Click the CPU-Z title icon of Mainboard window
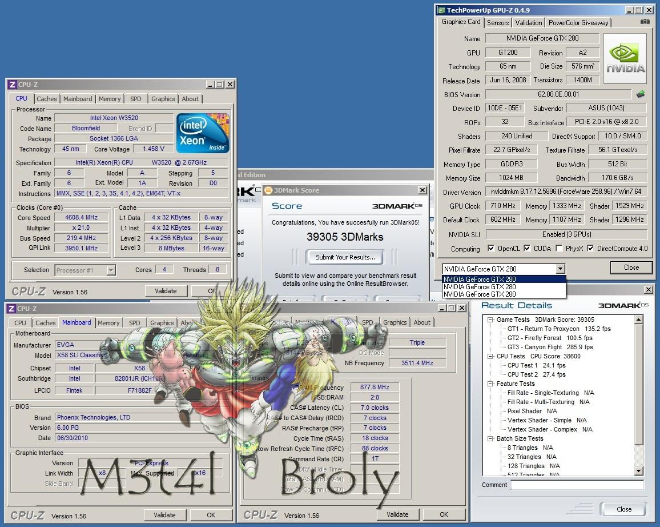660x527 pixels. pos(12,308)
